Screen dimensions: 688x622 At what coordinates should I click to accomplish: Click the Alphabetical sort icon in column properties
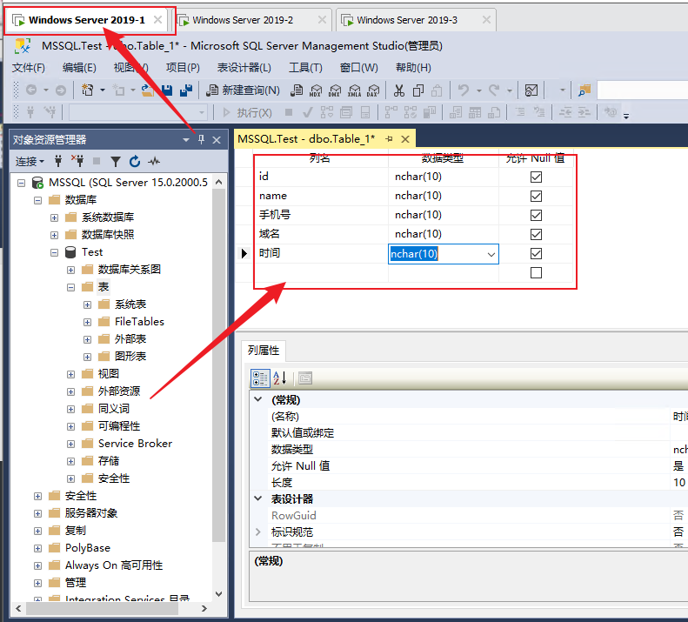pos(279,378)
